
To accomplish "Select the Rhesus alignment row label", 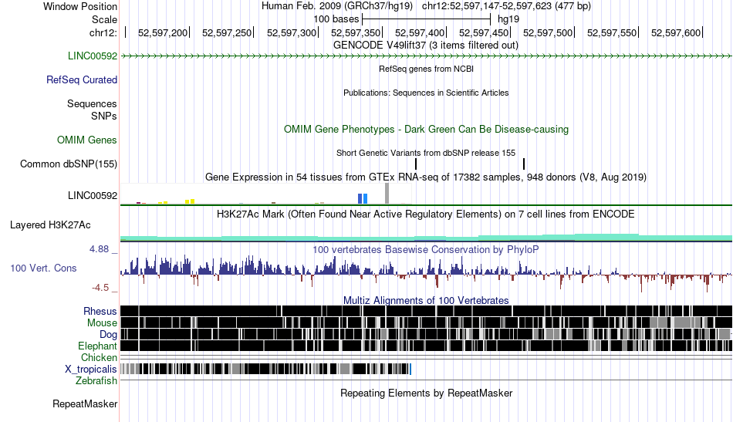I will coord(100,311).
